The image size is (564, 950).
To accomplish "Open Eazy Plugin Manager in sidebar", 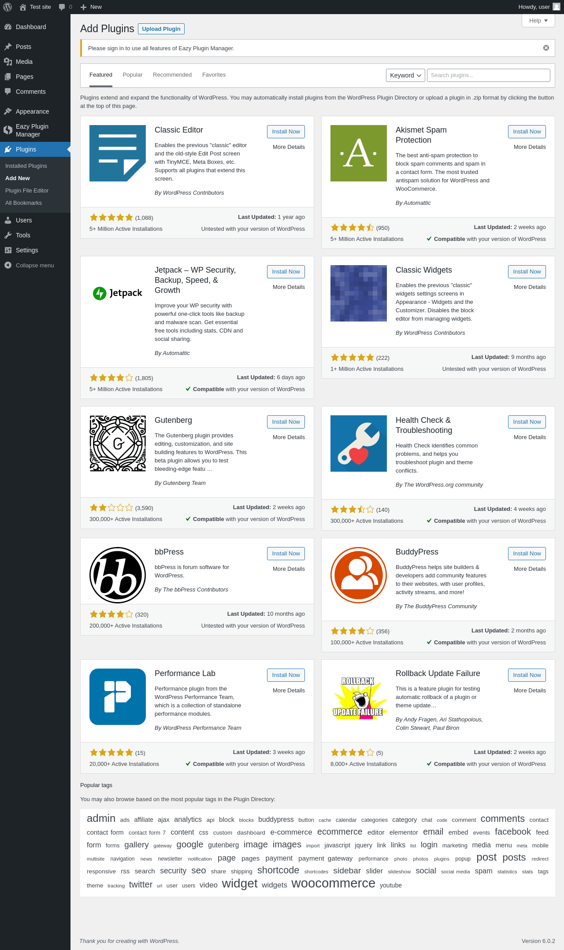I will 35,130.
